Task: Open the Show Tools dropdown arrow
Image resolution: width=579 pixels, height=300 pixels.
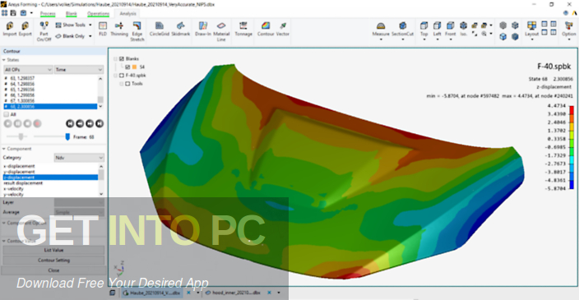Action: pos(90,25)
